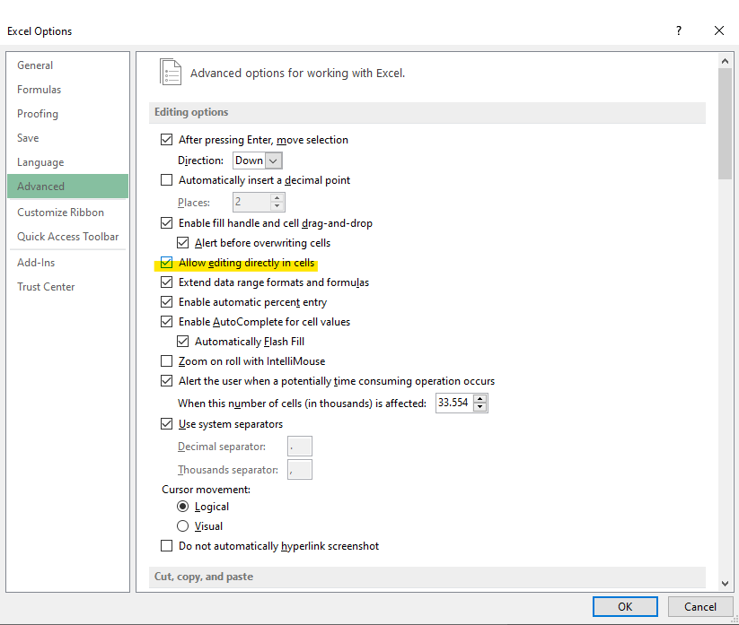Viewport: 739px width, 625px height.
Task: Toggle Enable fill handle and cell drag-and-drop
Action: (166, 223)
